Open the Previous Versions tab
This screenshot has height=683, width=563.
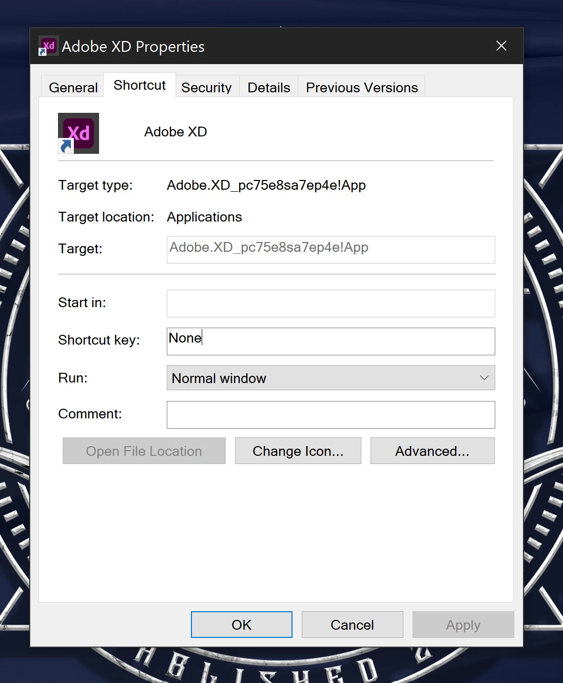point(362,87)
